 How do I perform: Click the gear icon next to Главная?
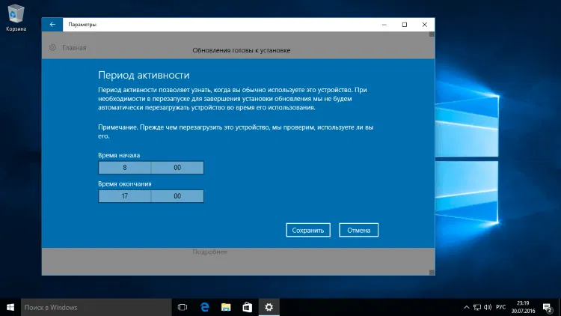(52, 48)
